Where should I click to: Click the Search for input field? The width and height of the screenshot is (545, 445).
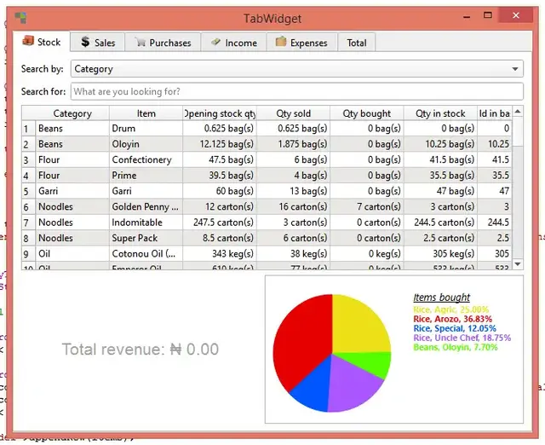click(295, 91)
